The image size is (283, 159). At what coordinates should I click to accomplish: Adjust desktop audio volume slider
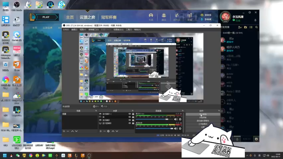[x=154, y=129]
